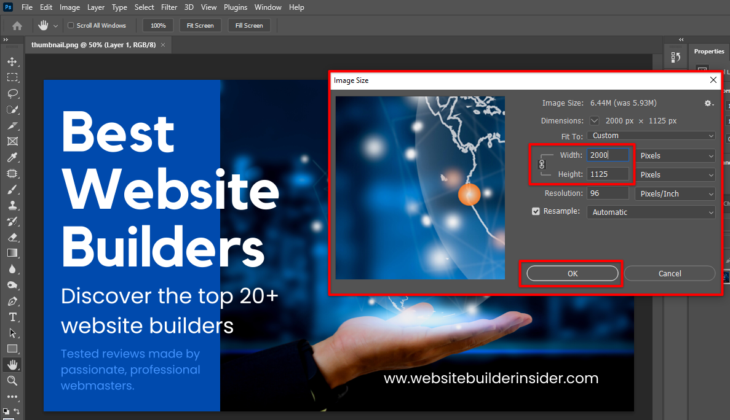Toggle the width-height link chain
The height and width of the screenshot is (420, 730).
point(542,164)
